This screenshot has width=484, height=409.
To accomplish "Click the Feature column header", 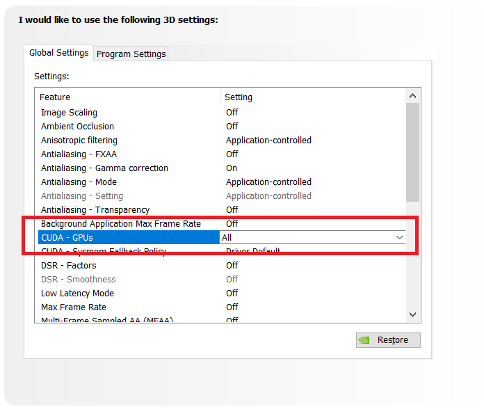I will click(x=55, y=97).
